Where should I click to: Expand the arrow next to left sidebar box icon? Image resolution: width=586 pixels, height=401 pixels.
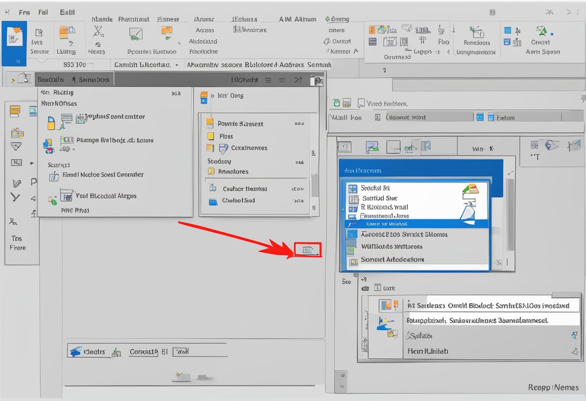(x=32, y=163)
